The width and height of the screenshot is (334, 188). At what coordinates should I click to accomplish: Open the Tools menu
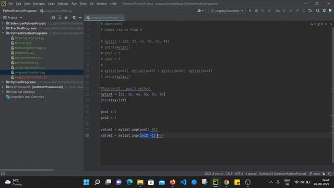click(x=83, y=4)
